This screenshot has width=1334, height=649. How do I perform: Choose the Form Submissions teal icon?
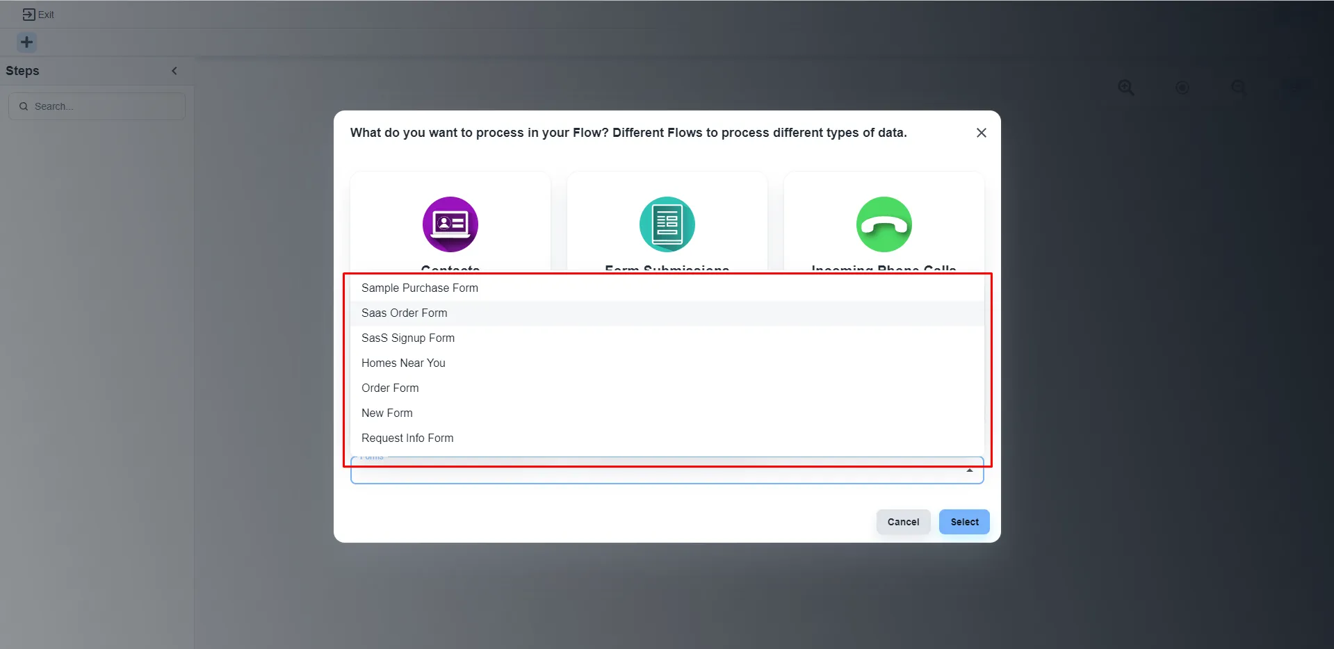(x=667, y=224)
